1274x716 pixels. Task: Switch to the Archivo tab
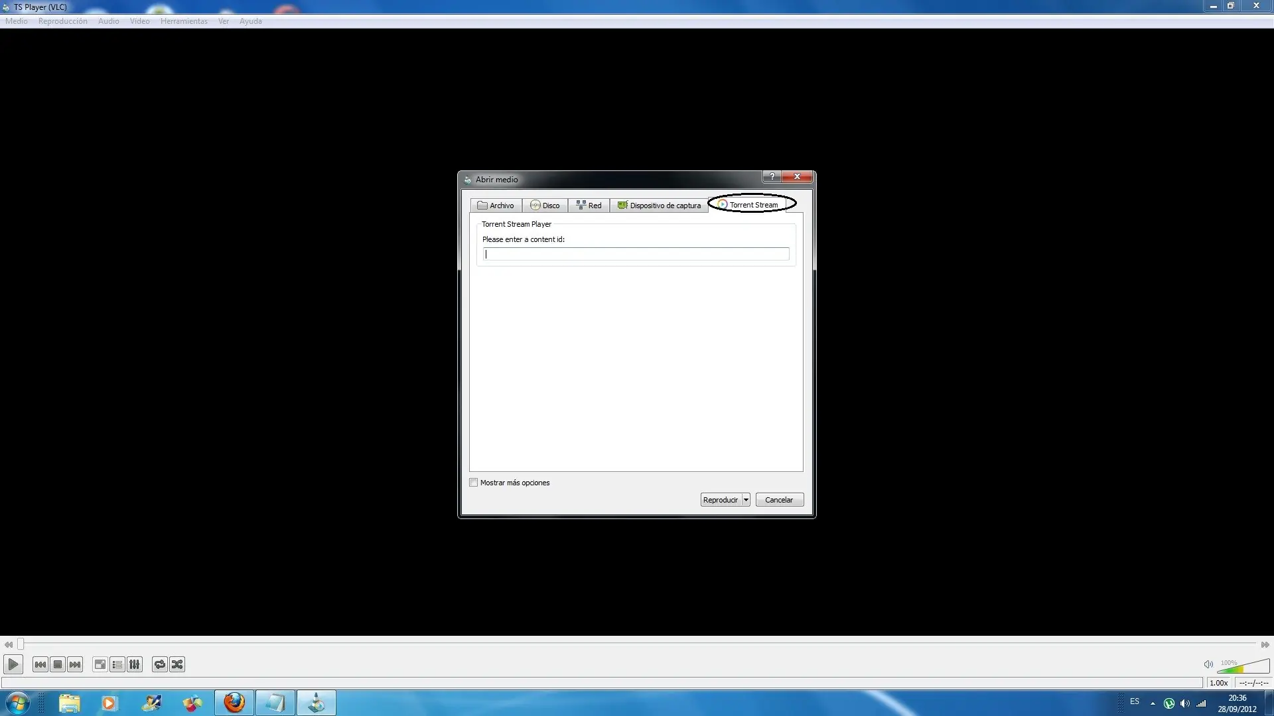(496, 206)
